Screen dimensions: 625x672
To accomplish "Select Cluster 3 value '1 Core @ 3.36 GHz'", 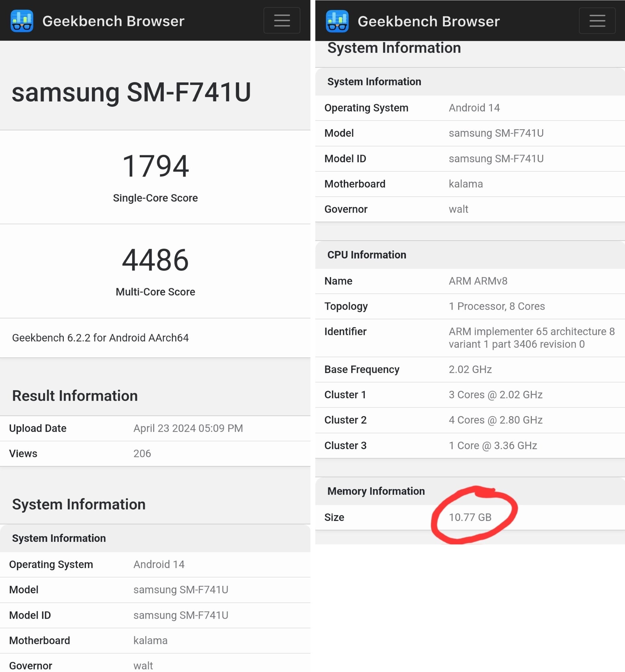I will coord(493,446).
